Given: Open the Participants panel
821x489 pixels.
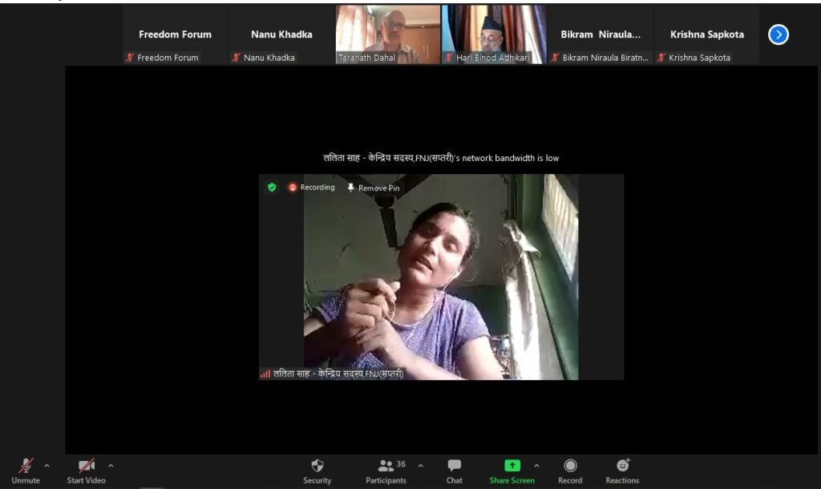Looking at the screenshot, I should 386,466.
